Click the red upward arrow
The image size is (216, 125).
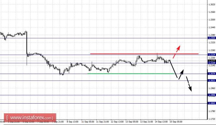pyautogui.click(x=176, y=52)
